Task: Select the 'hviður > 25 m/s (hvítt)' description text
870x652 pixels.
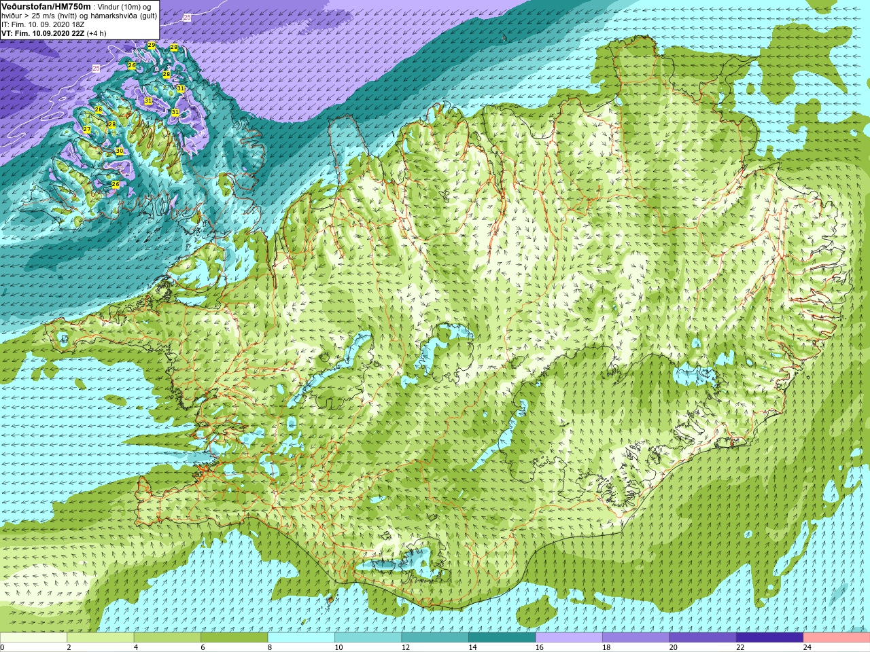Action: pyautogui.click(x=40, y=16)
